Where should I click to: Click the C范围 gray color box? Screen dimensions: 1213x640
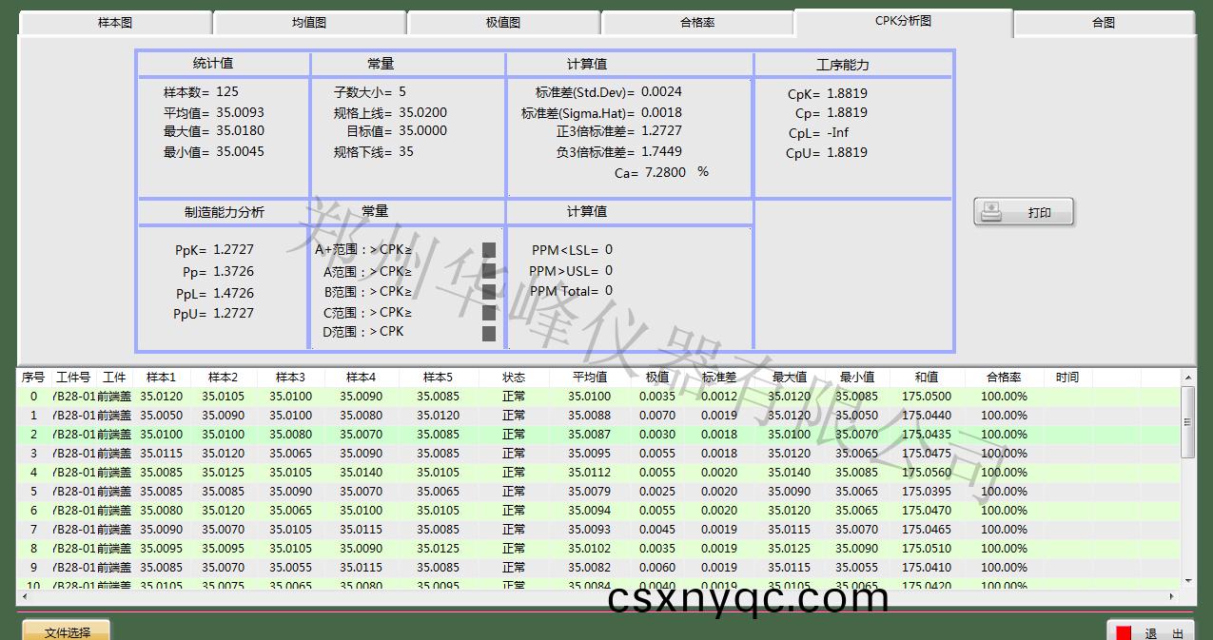(489, 313)
